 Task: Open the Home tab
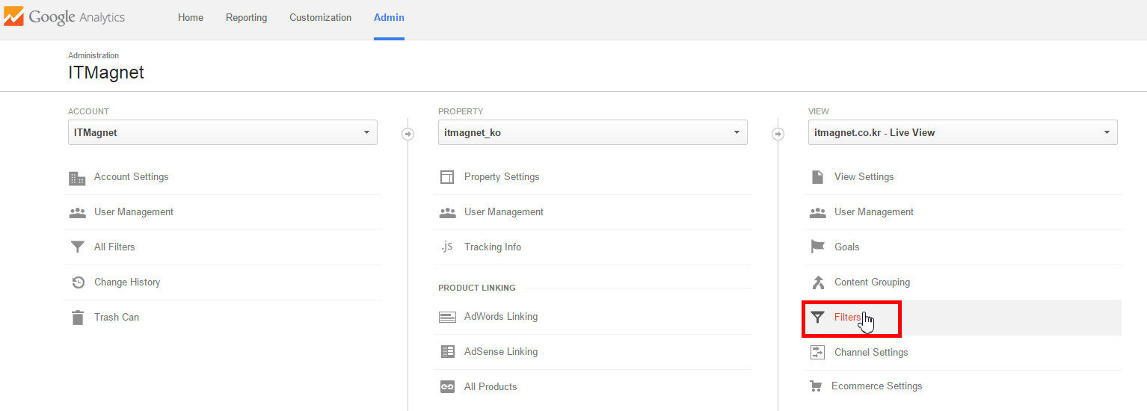[190, 18]
